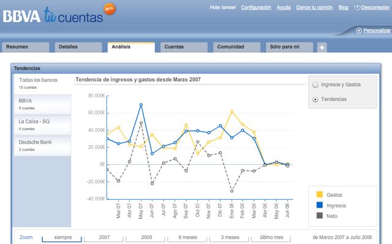Switch to the Resumen tab
This screenshot has width=392, height=244.
click(26, 47)
